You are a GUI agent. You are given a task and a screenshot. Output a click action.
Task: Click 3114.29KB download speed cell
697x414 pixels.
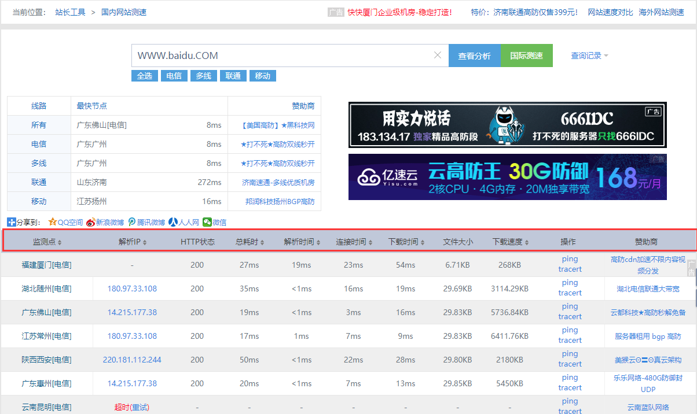click(509, 289)
